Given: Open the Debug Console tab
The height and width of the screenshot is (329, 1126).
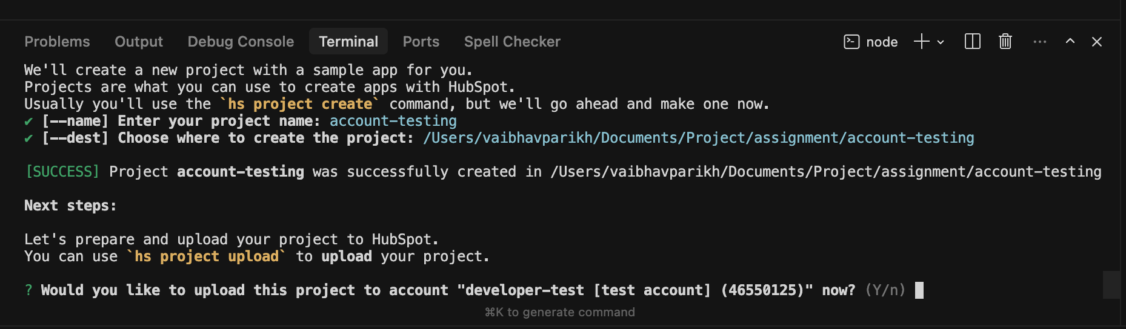Looking at the screenshot, I should point(241,42).
